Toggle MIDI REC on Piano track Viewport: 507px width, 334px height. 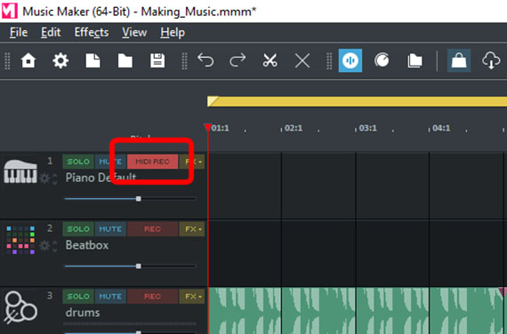click(152, 162)
